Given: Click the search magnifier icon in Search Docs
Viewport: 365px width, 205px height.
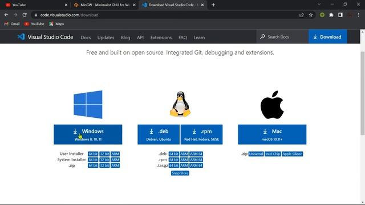Looking at the screenshot, I should [x=262, y=36].
